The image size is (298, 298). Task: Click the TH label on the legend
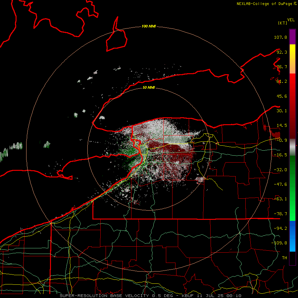(x=284, y=258)
